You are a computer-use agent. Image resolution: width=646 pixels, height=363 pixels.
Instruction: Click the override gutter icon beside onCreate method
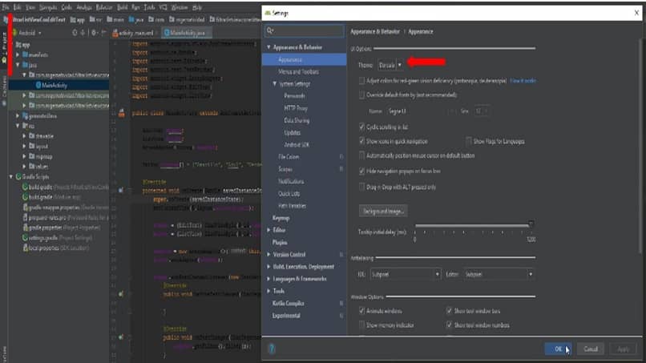[121, 190]
